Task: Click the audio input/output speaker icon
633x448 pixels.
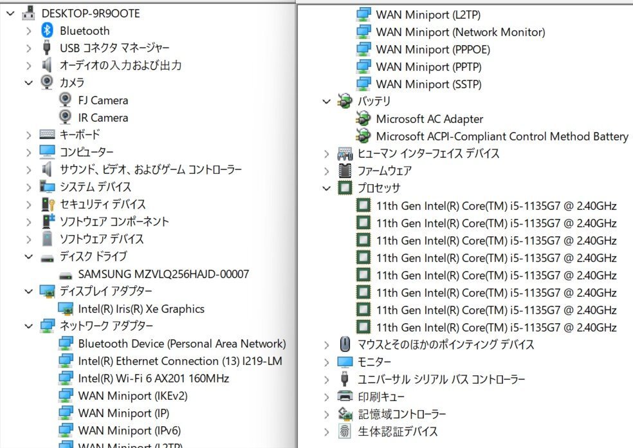Action: click(x=47, y=65)
